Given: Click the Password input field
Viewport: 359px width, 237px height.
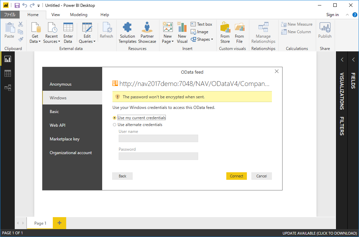Looking at the screenshot, I should [x=158, y=156].
